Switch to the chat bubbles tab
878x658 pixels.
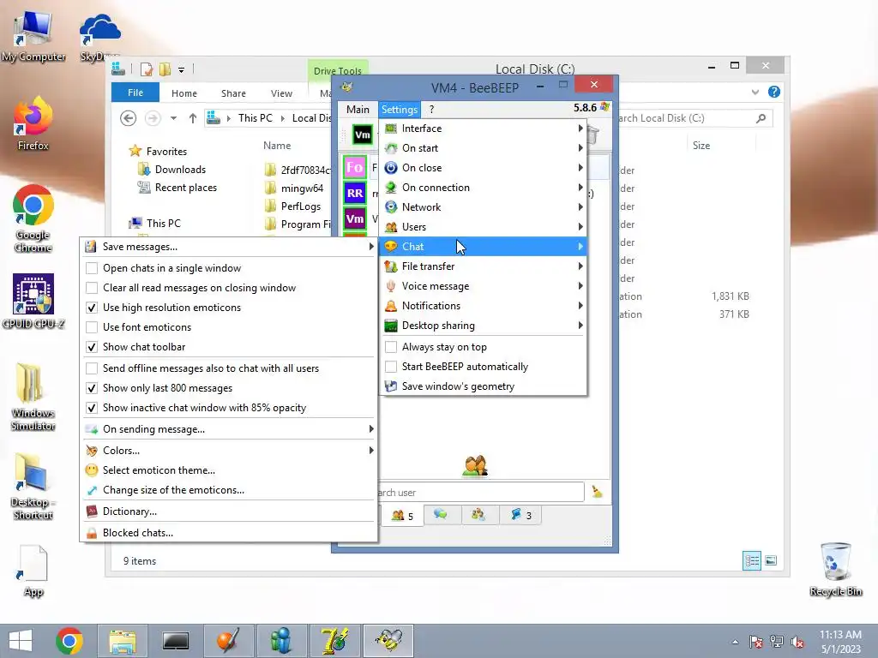click(441, 514)
